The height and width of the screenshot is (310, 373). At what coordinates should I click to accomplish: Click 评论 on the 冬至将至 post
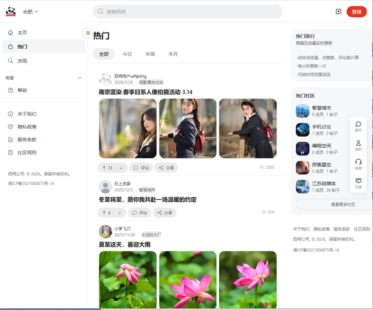(140, 213)
